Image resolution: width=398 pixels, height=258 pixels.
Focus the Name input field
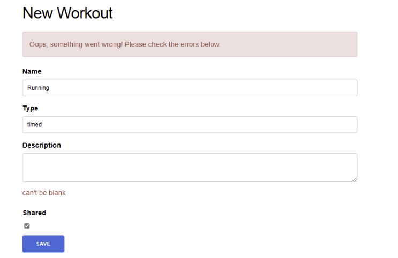(x=190, y=88)
